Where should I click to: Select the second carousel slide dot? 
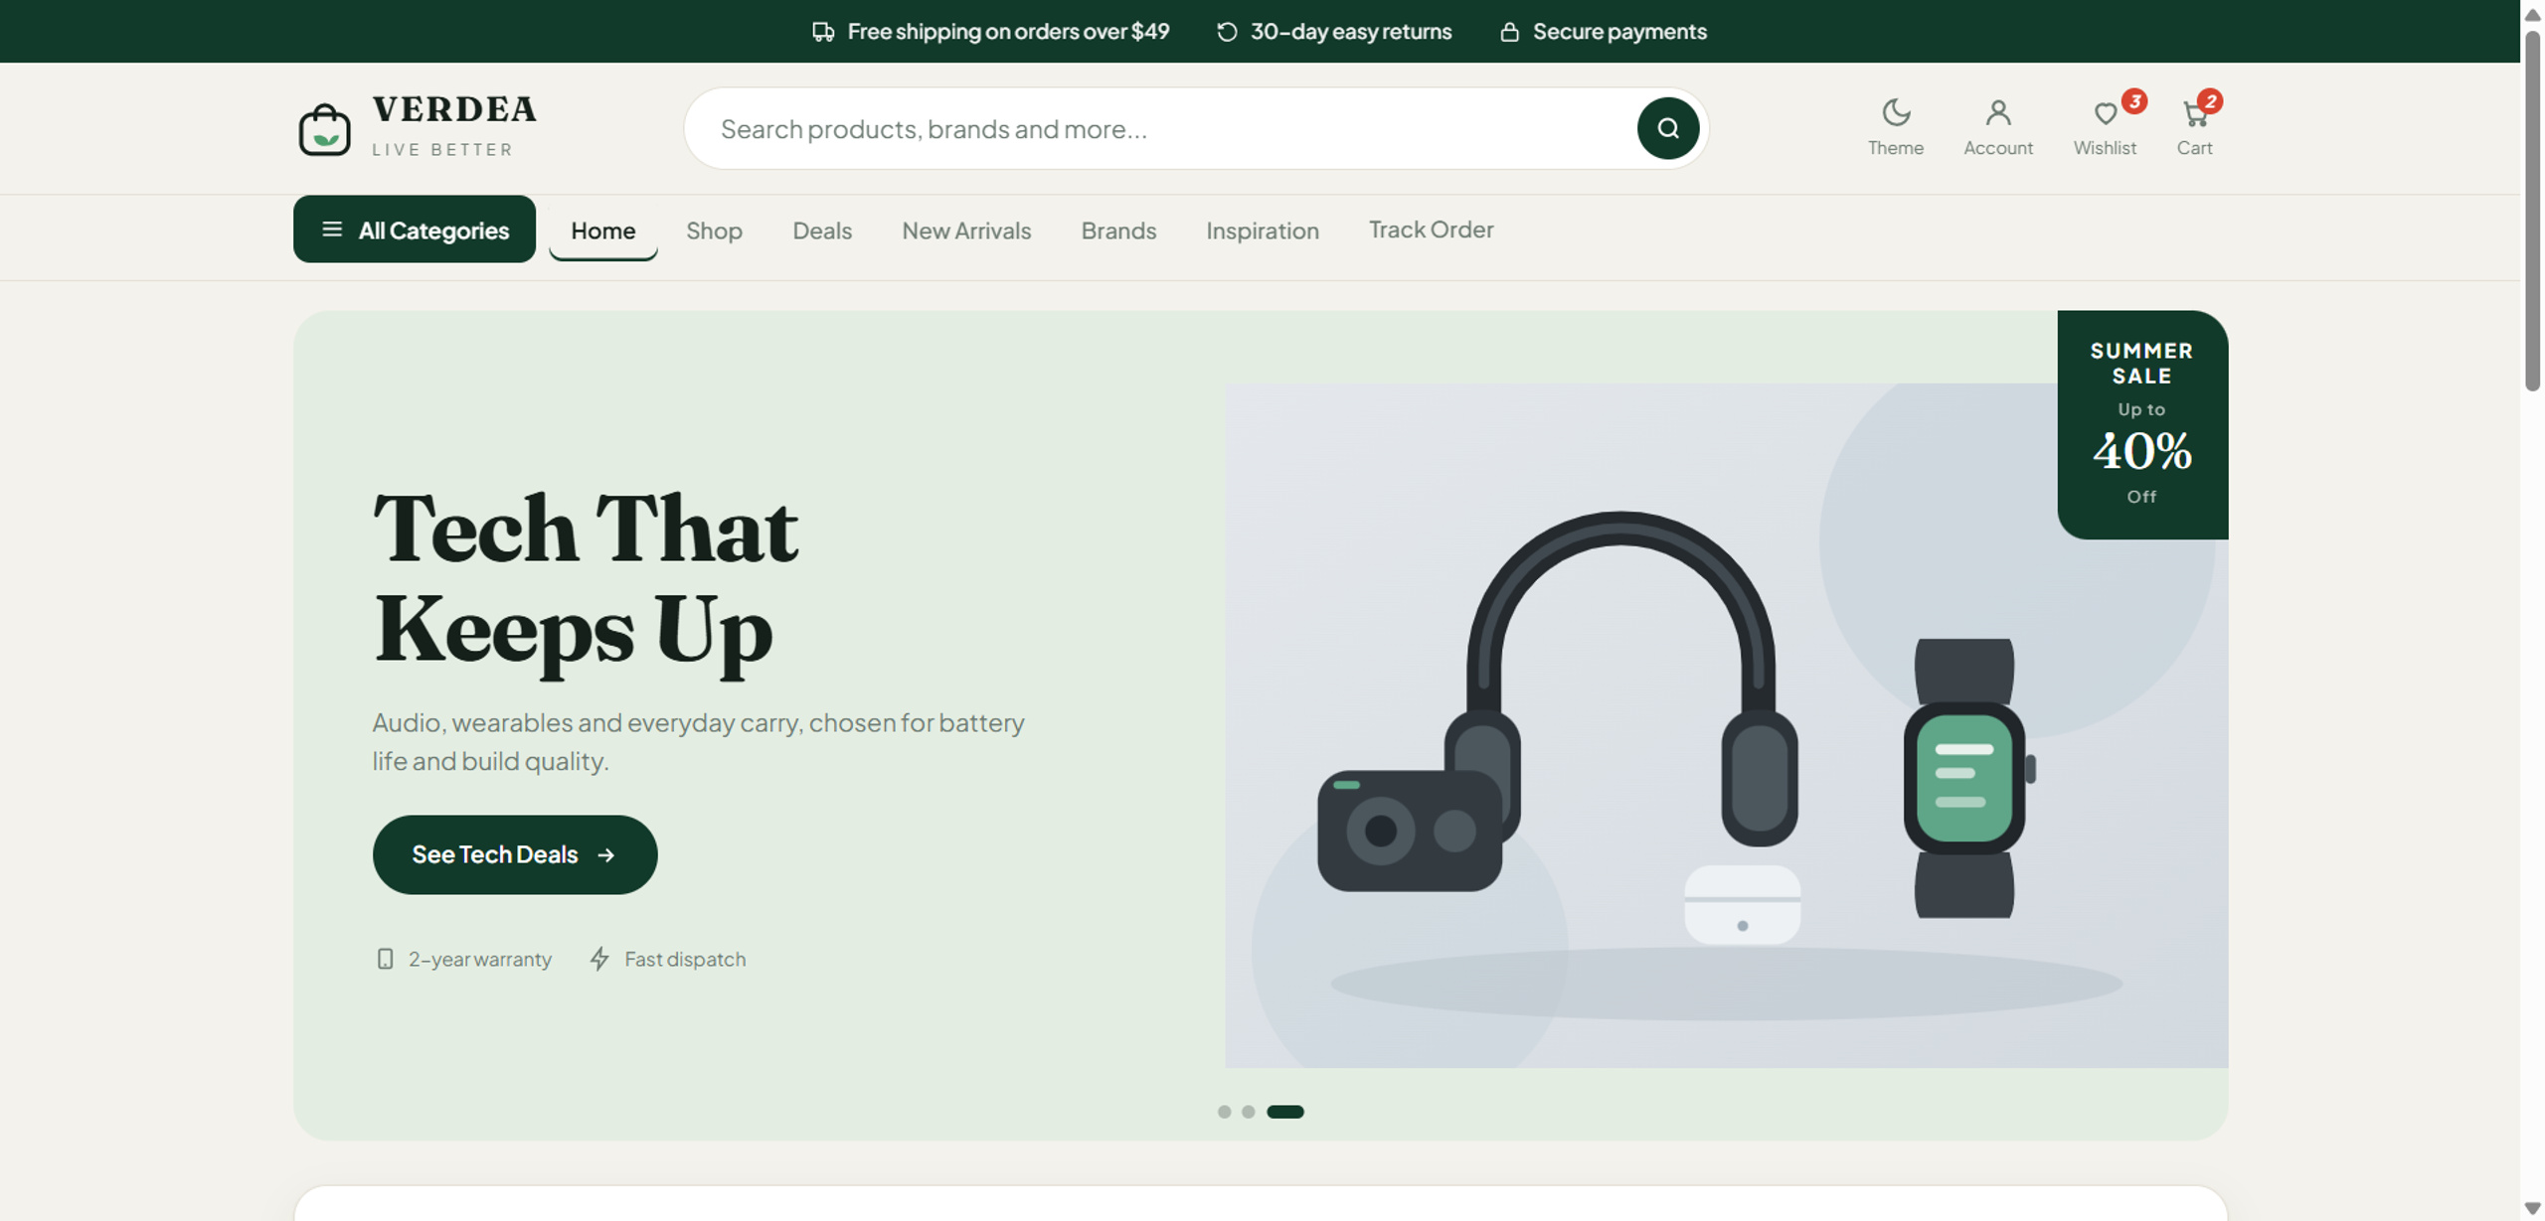(x=1248, y=1112)
